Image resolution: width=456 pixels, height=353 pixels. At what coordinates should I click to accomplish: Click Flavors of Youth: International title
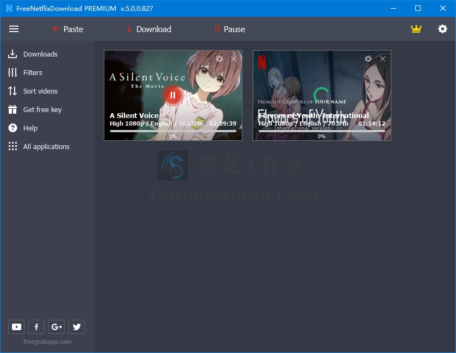pyautogui.click(x=314, y=115)
